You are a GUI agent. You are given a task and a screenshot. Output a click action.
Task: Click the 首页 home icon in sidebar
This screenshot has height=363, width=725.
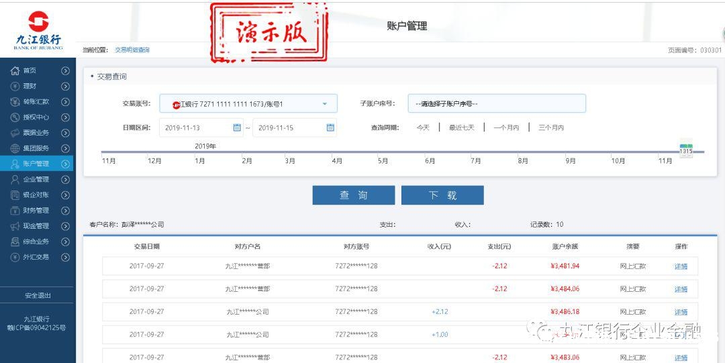pos(15,70)
